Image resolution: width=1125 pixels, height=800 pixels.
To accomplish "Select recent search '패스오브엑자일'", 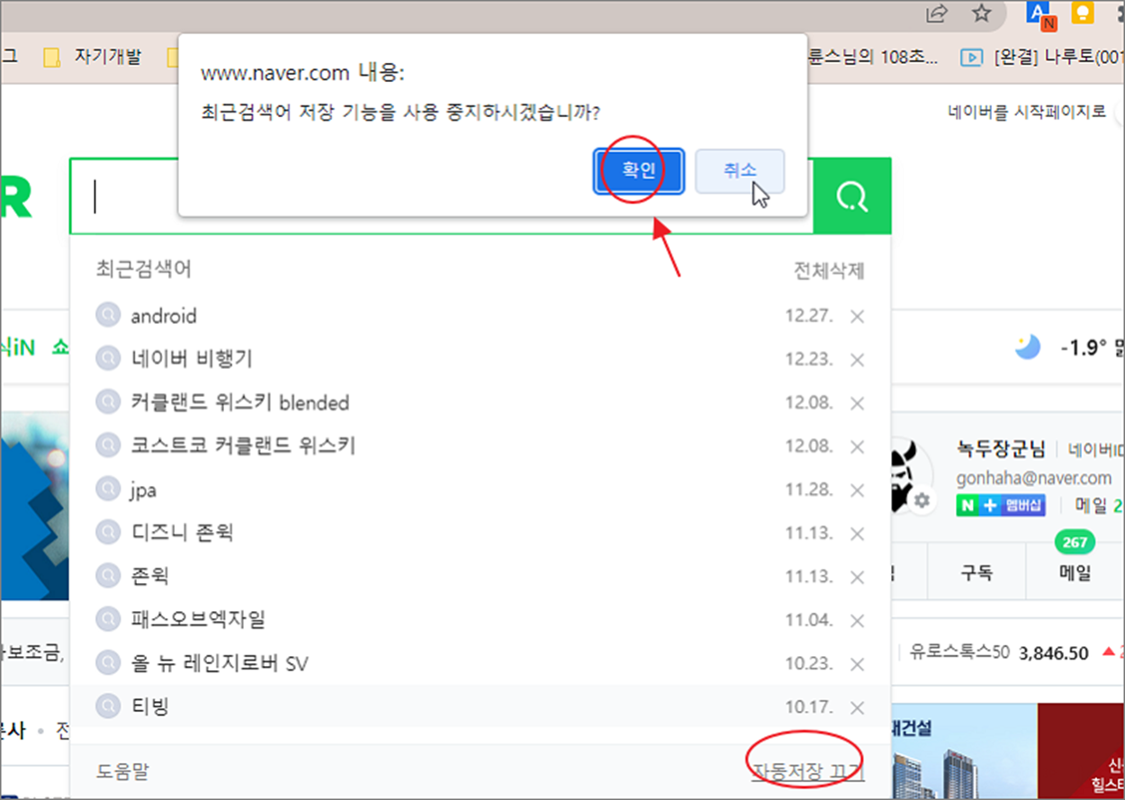I will (x=198, y=619).
